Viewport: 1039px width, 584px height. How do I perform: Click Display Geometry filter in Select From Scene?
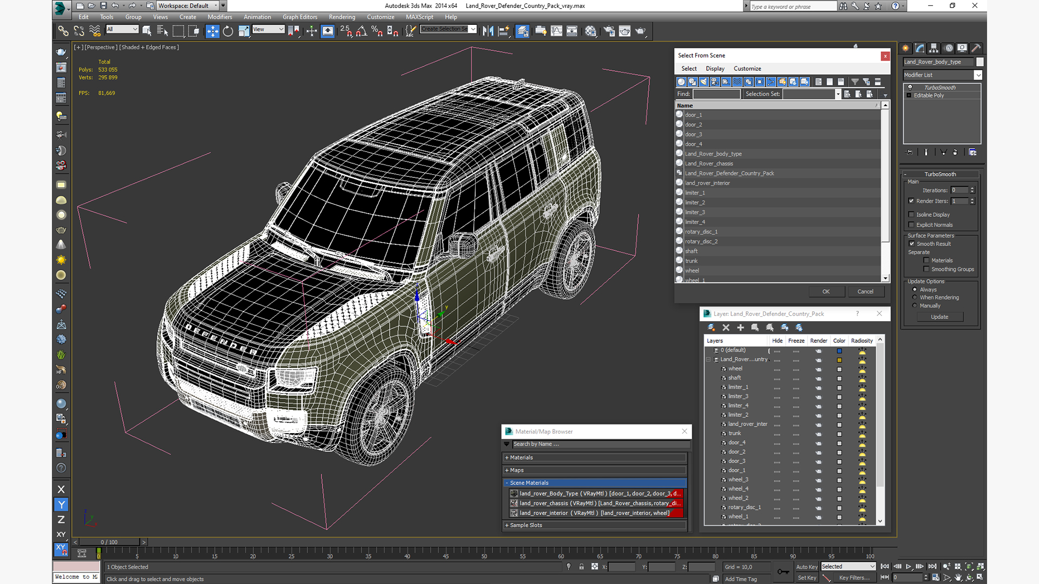(681, 82)
